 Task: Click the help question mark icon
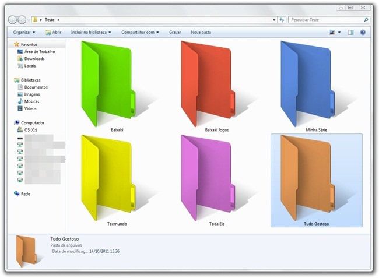click(x=362, y=33)
